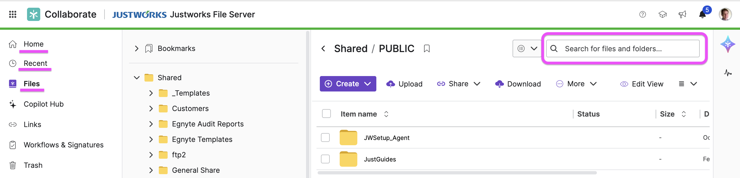Open Workflows & Signatures in the sidebar
740x178 pixels.
click(x=63, y=145)
